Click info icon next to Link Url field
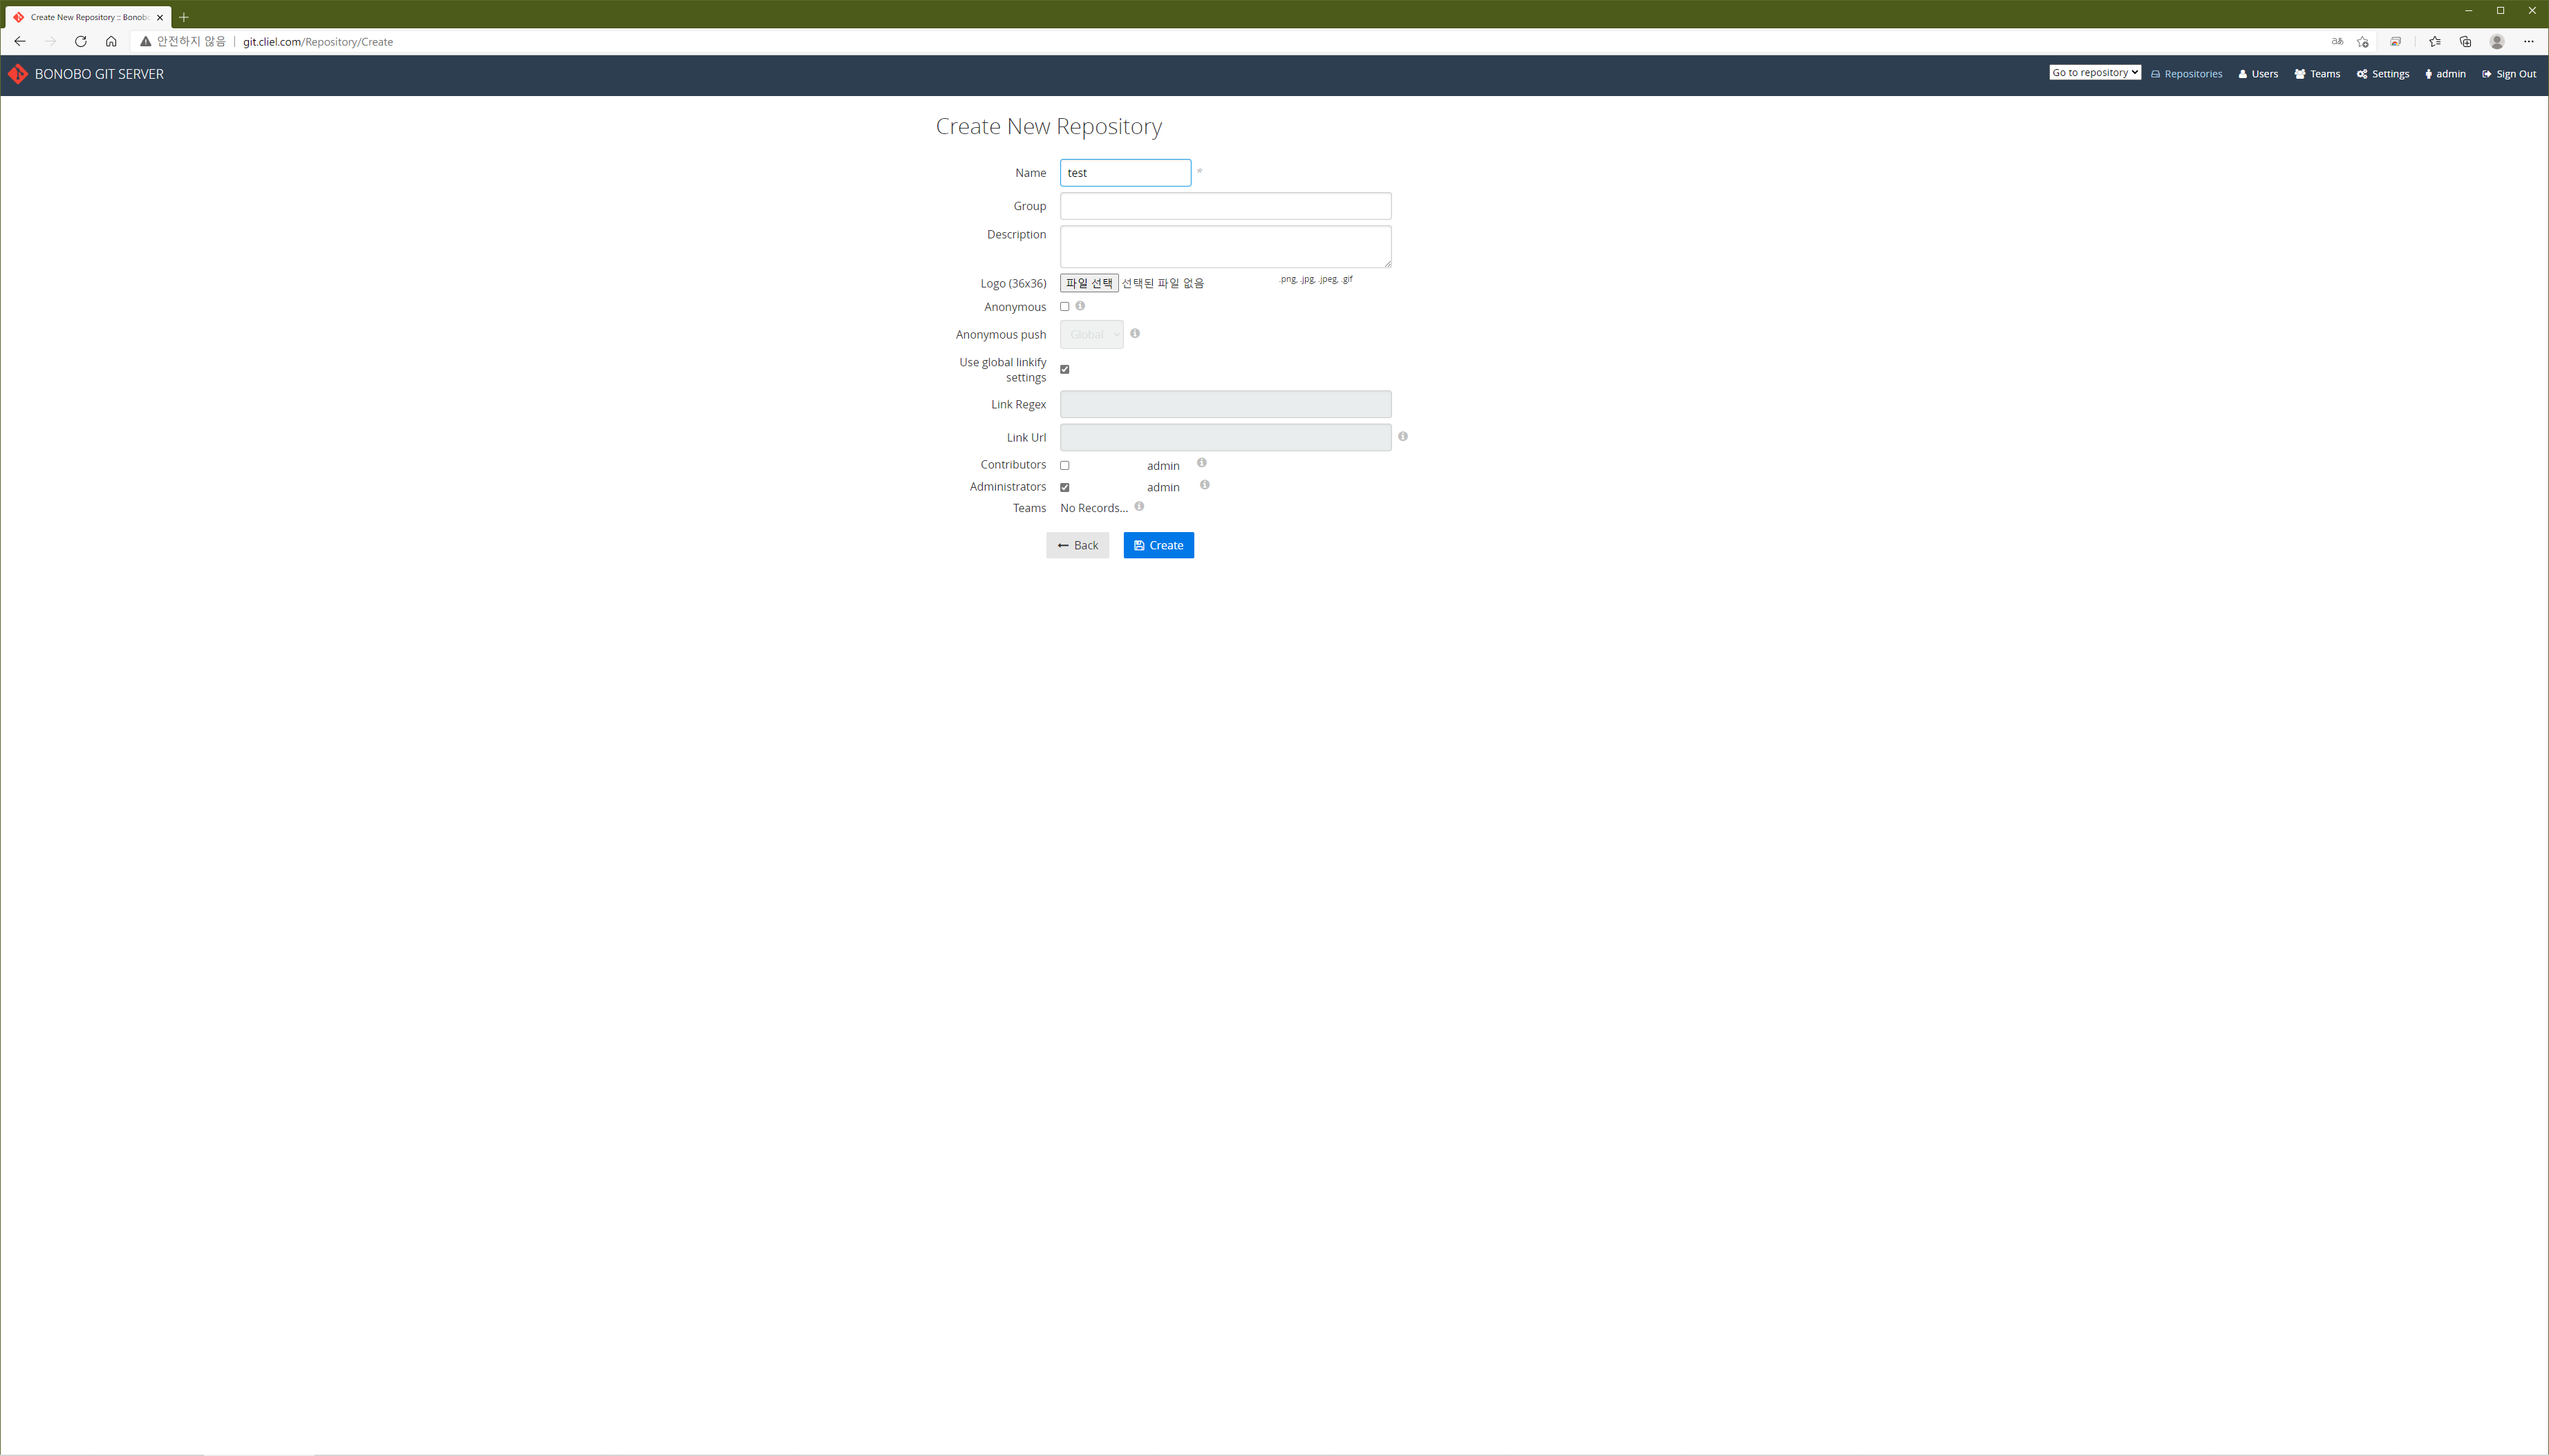The height and width of the screenshot is (1456, 2549). pos(1403,437)
